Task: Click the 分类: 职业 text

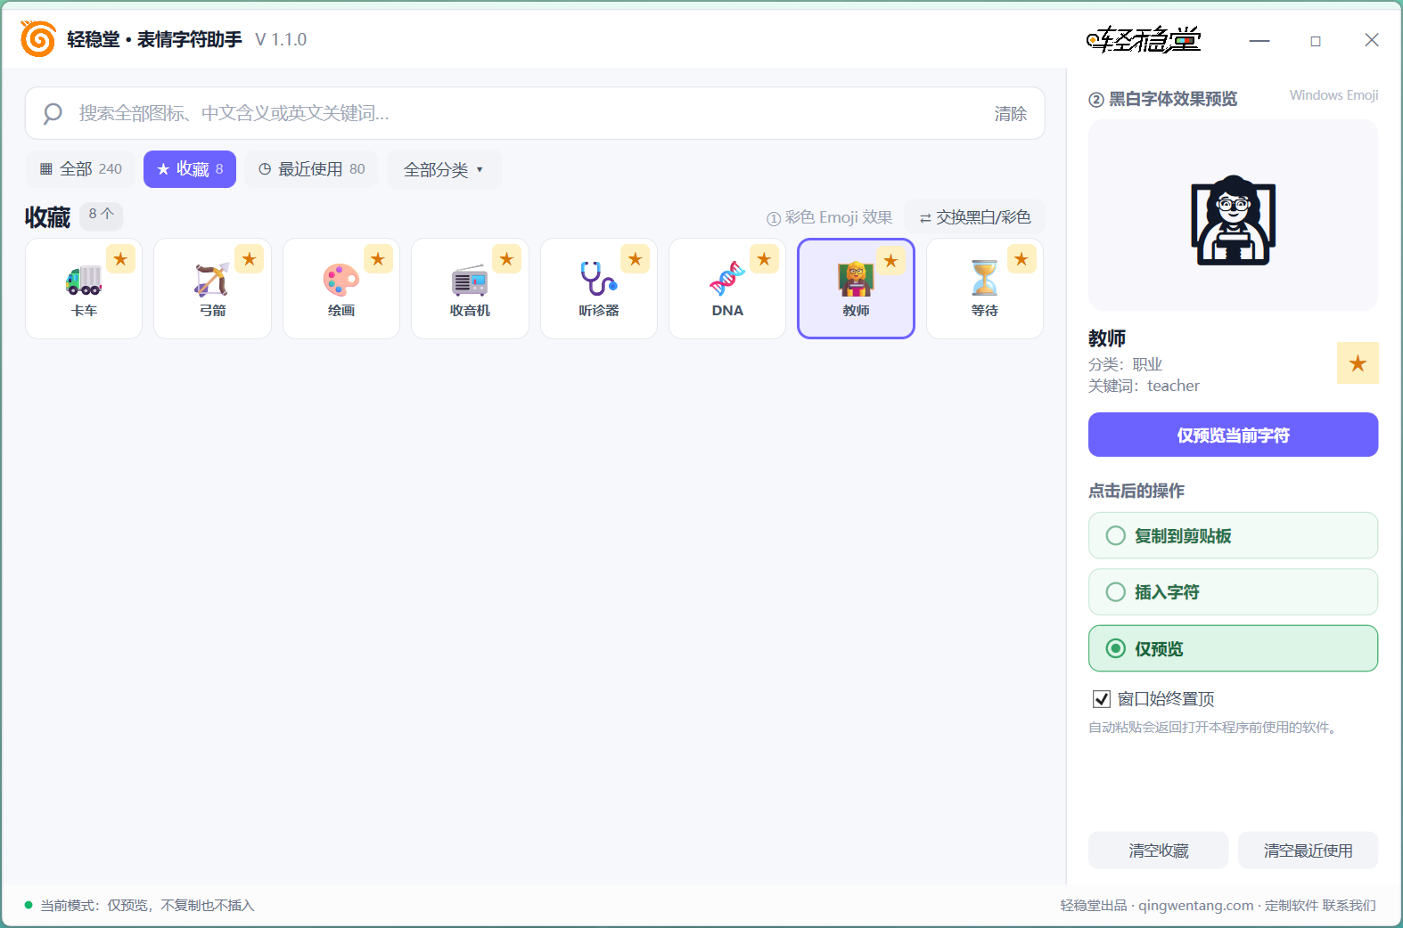Action: tap(1125, 364)
